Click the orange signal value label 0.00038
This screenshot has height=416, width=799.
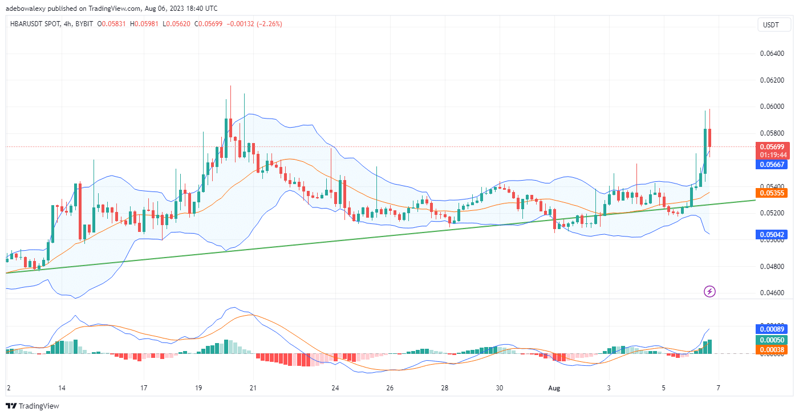[773, 350]
